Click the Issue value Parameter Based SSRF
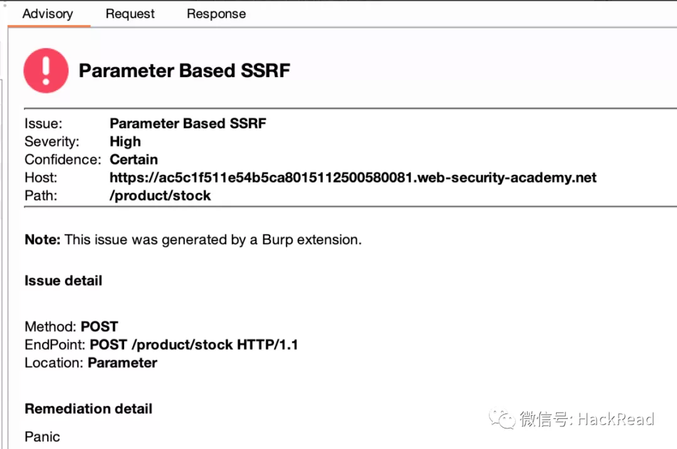The height and width of the screenshot is (449, 677). (x=188, y=123)
